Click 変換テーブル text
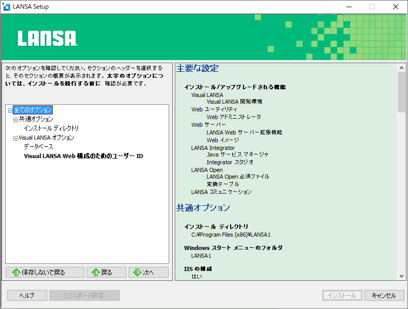Screen dimensions: 408x309 pyautogui.click(x=223, y=184)
